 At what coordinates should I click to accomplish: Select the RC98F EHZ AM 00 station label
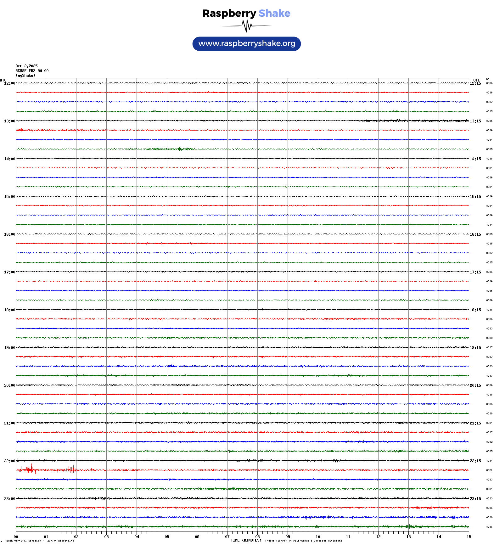point(32,71)
